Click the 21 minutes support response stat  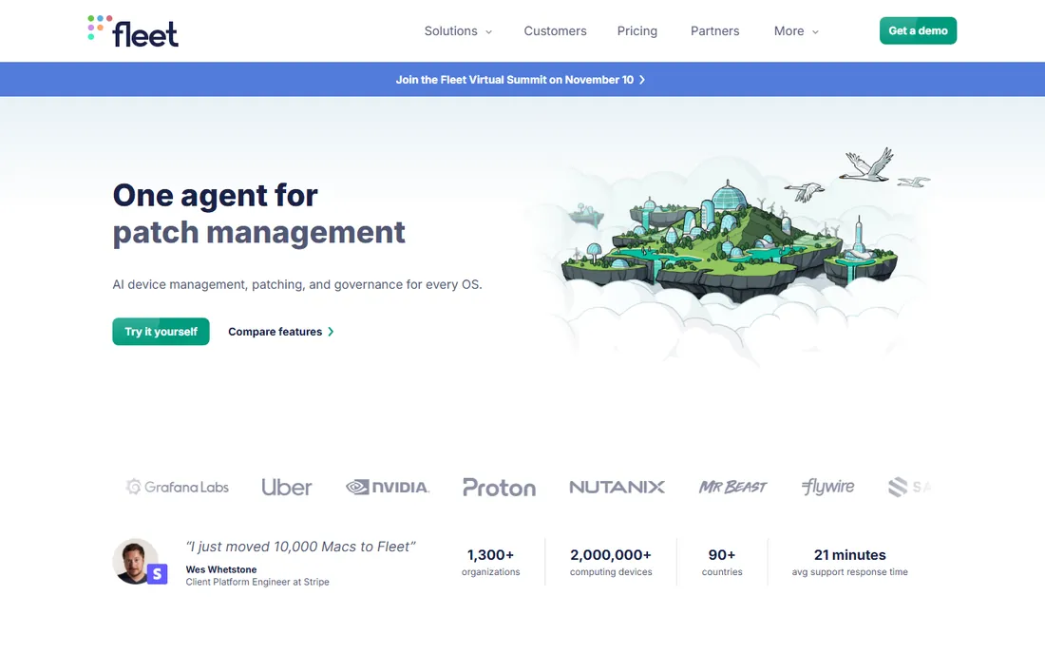coord(849,562)
